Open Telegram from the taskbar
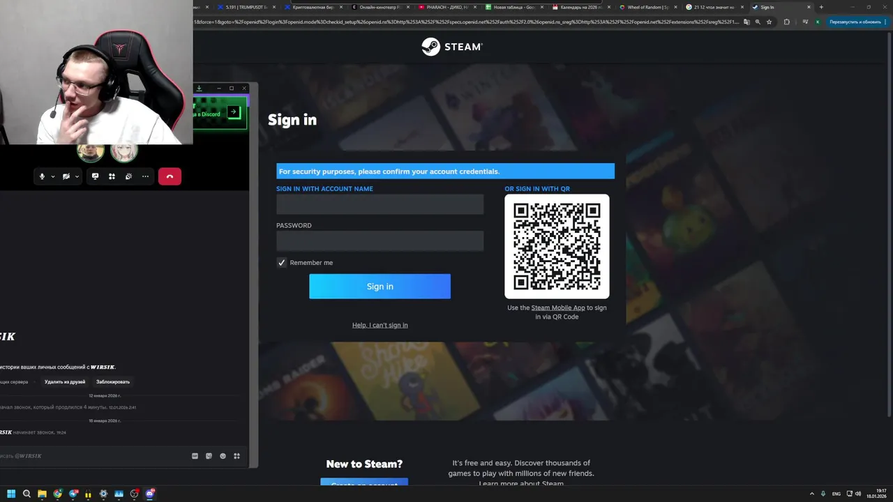893x502 pixels. 73,494
